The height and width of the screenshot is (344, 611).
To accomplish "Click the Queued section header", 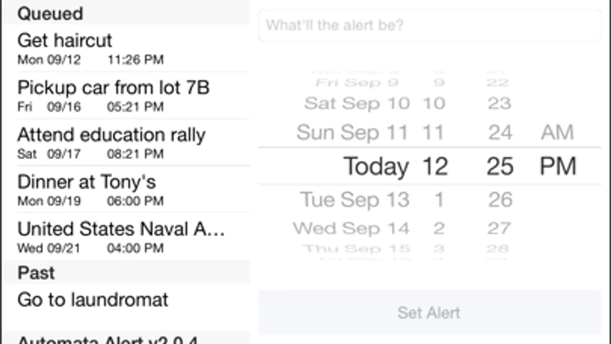I will (x=126, y=14).
